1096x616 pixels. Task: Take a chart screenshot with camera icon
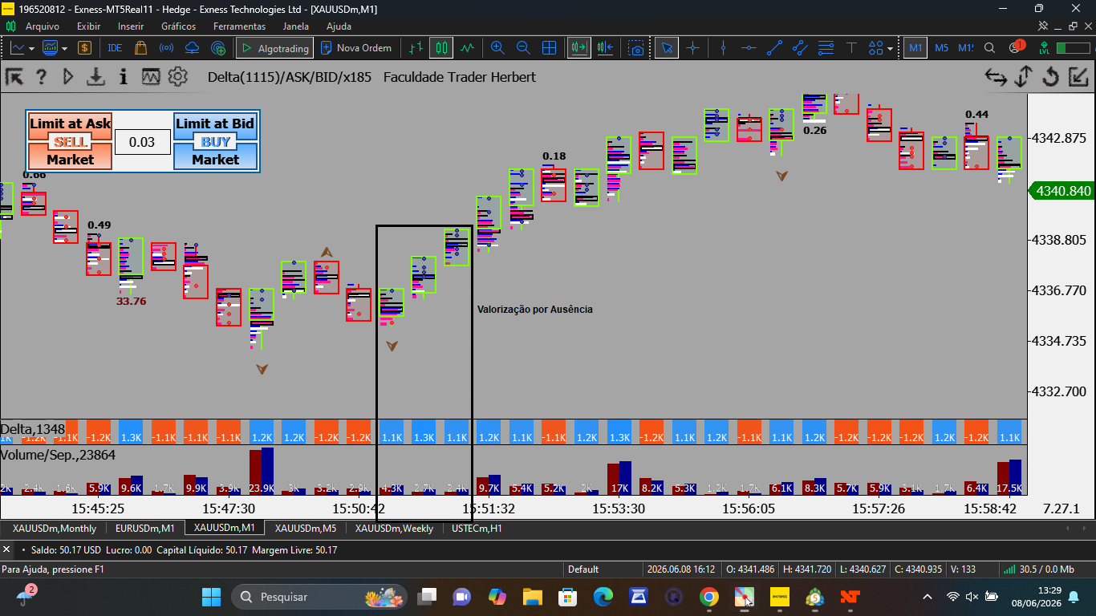click(x=636, y=48)
